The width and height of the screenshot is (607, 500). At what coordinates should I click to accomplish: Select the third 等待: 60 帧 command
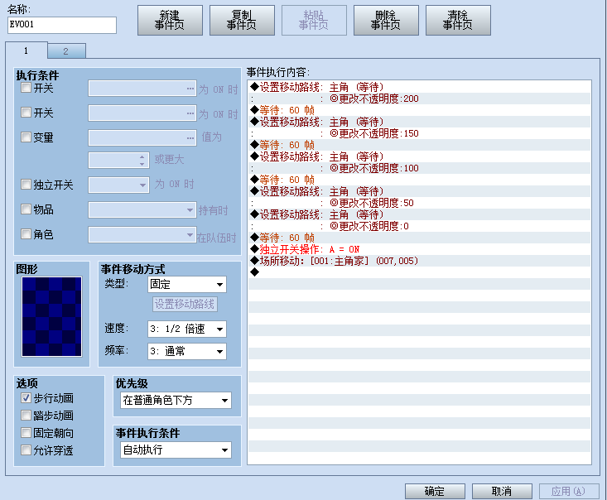pos(420,180)
